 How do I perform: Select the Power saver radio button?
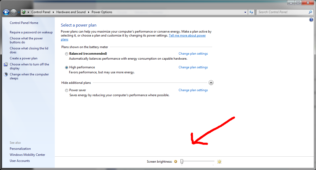pyautogui.click(x=66, y=90)
